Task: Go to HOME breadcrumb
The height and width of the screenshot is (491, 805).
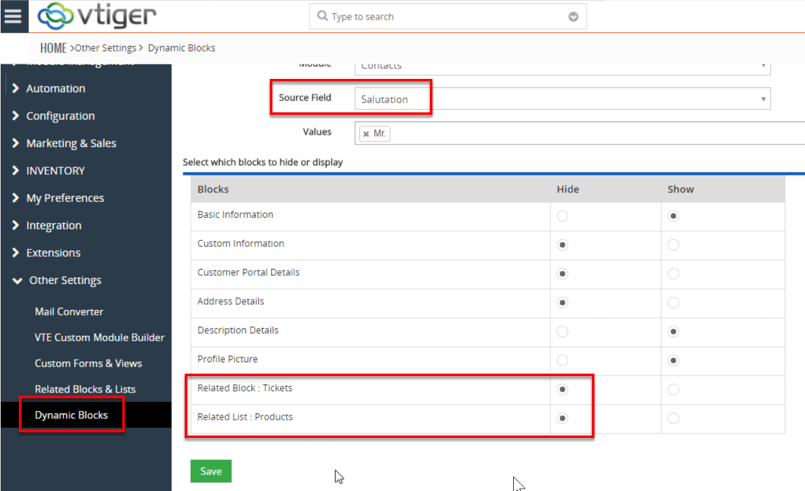Action: 54,48
